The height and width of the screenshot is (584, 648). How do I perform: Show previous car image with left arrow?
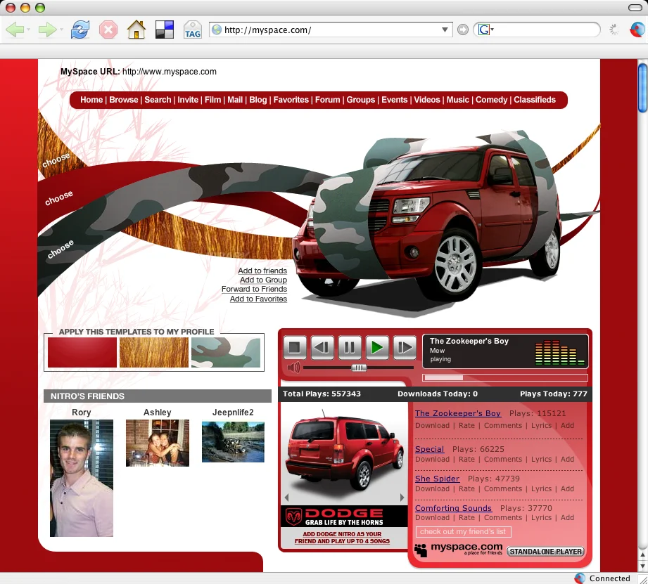(287, 498)
